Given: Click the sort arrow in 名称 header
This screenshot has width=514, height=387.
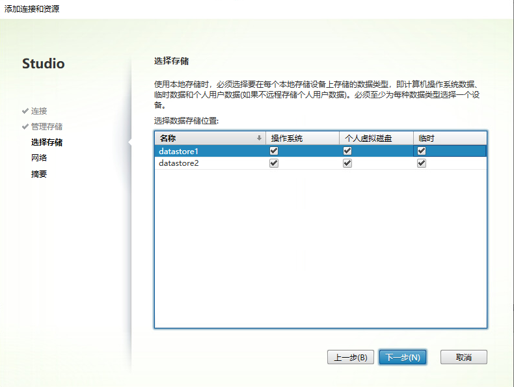Looking at the screenshot, I should [260, 139].
